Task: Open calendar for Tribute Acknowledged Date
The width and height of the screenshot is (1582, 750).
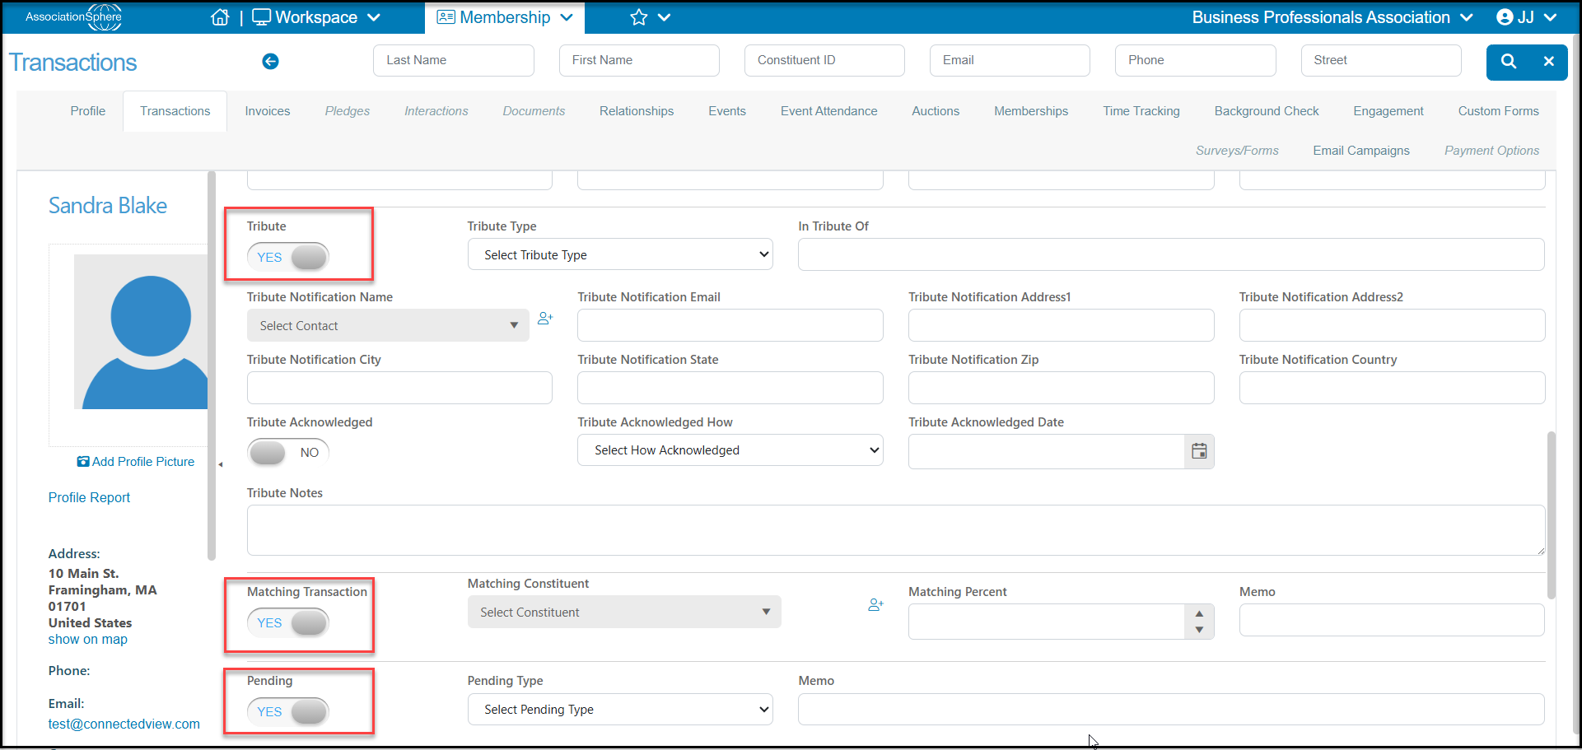Action: coord(1199,451)
